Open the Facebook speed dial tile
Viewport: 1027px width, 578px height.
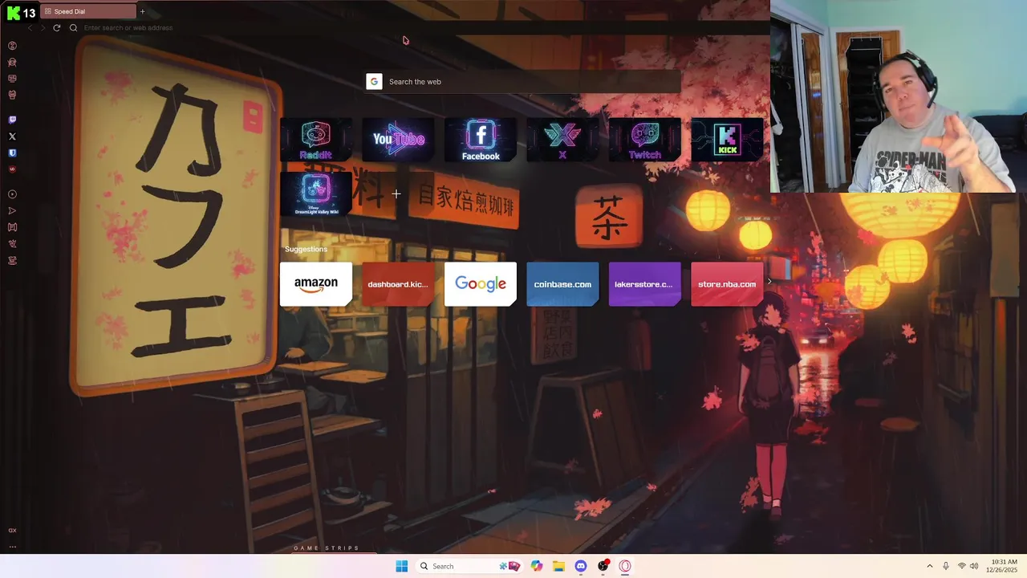point(481,140)
